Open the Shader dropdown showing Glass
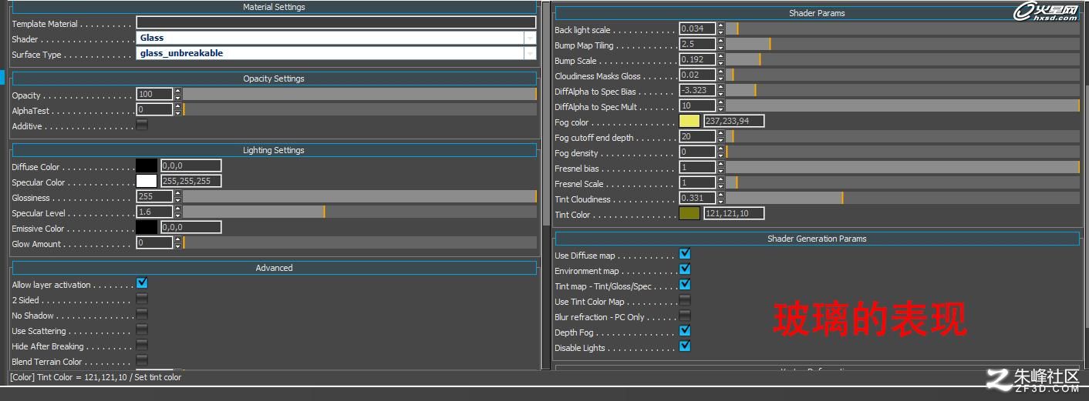 336,38
